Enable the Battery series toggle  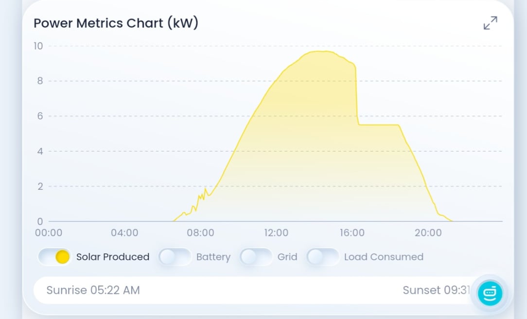click(175, 257)
